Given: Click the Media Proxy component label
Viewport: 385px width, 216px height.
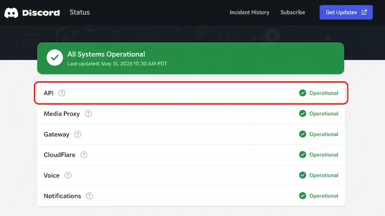Looking at the screenshot, I should tap(62, 114).
